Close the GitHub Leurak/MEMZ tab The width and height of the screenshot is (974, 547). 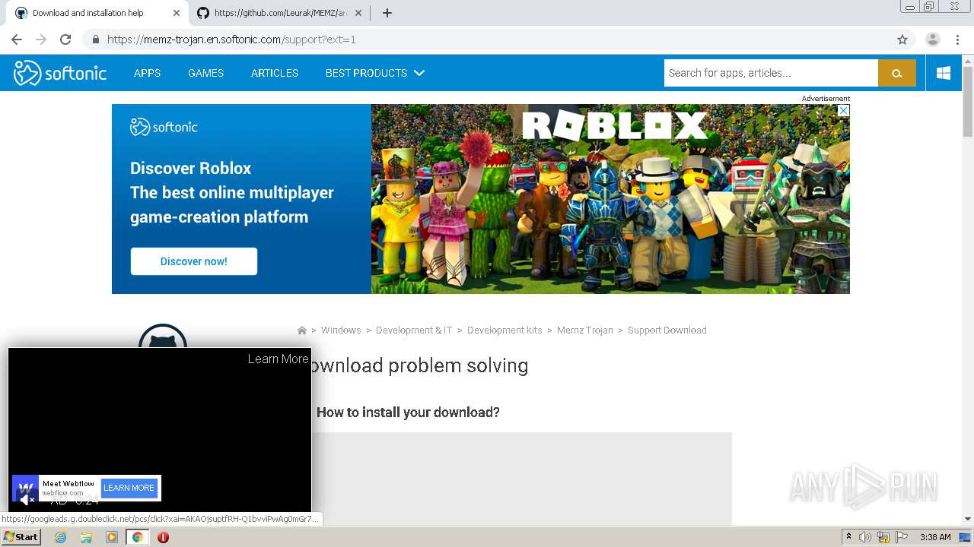tap(358, 13)
